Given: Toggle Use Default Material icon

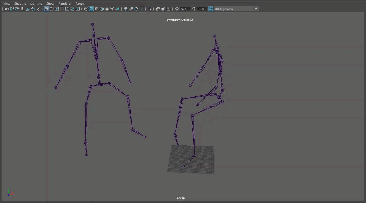Looking at the screenshot, I should [96, 9].
